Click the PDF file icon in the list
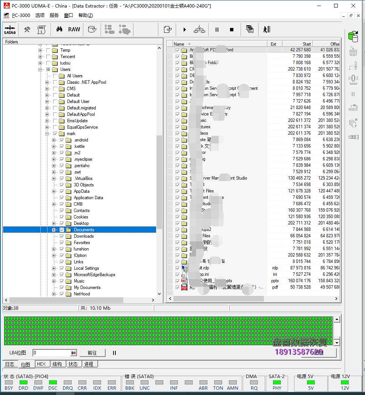Viewport: 365px width, 395px height. coord(184,287)
